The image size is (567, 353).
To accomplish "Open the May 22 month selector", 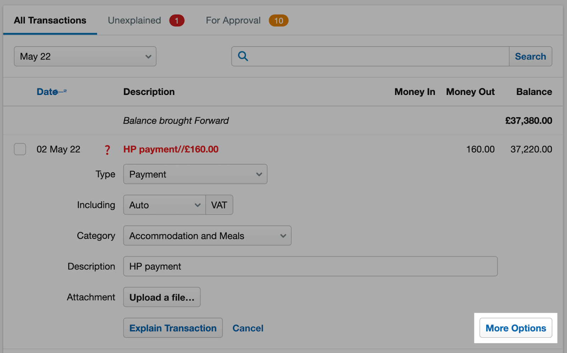I will click(85, 56).
